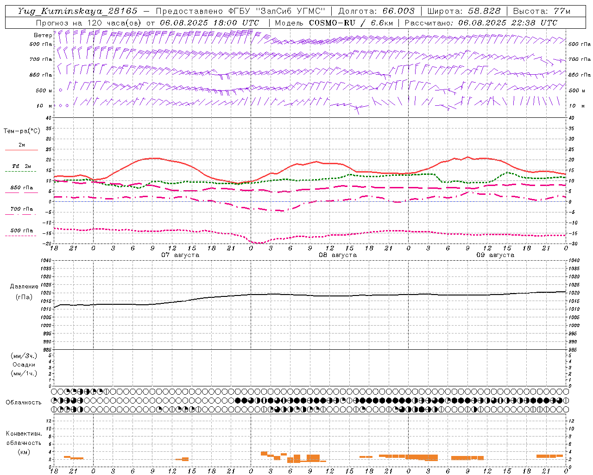Click the 07 августа date label
Screen dimensions: 593x475
pos(180,255)
